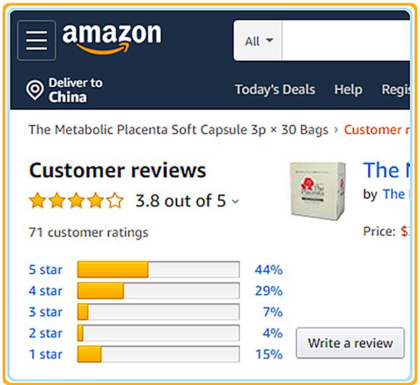Show only 3 star reviews
This screenshot has height=385, width=420.
(x=45, y=312)
